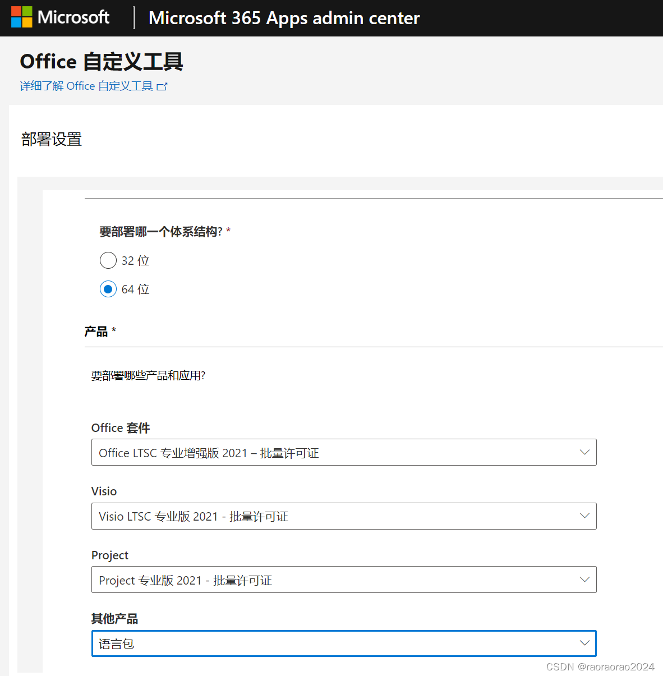Click the 64 位 option label text
The height and width of the screenshot is (676, 663).
[136, 289]
